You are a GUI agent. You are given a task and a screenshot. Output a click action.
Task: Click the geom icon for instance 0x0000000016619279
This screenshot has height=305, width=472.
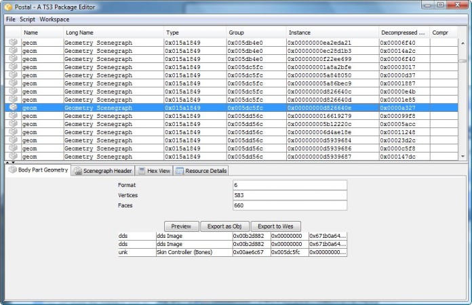point(12,115)
